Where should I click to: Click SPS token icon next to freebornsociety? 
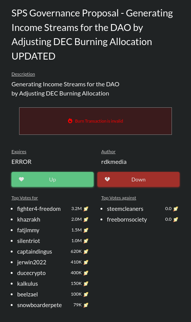pos(176,219)
